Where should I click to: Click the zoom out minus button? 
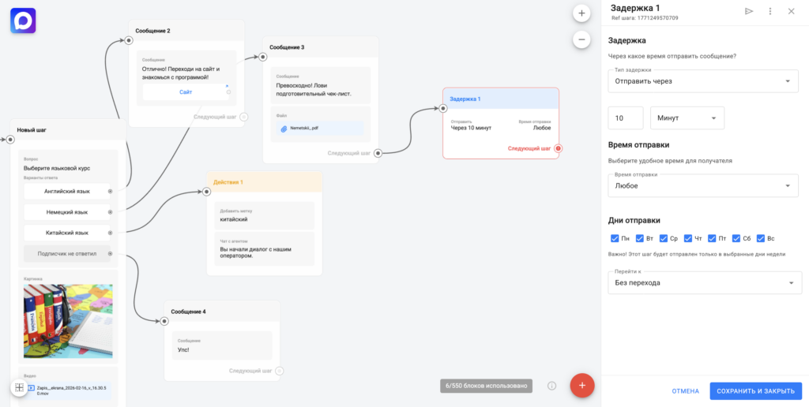[581, 39]
